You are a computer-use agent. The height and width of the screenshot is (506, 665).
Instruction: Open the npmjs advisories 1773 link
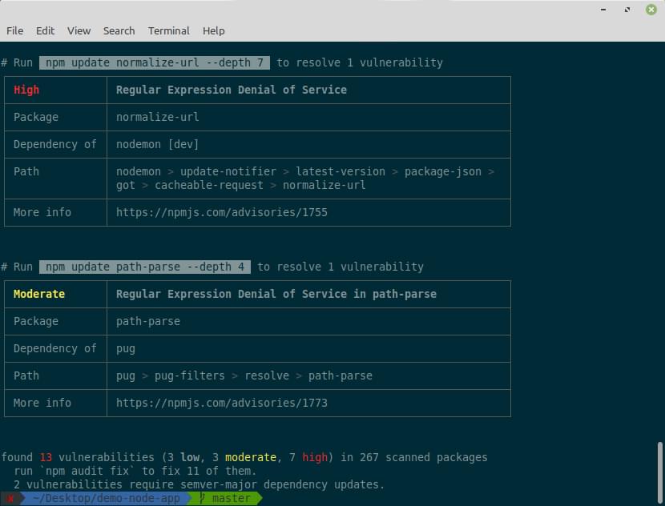(x=221, y=403)
